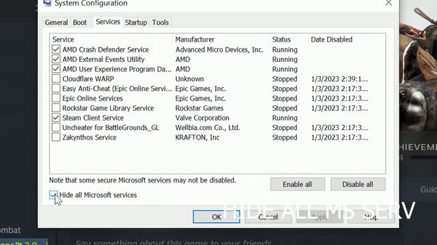This screenshot has height=245, width=437.
Task: Click 'Unknown' manufacturer cell
Action: pyautogui.click(x=190, y=79)
